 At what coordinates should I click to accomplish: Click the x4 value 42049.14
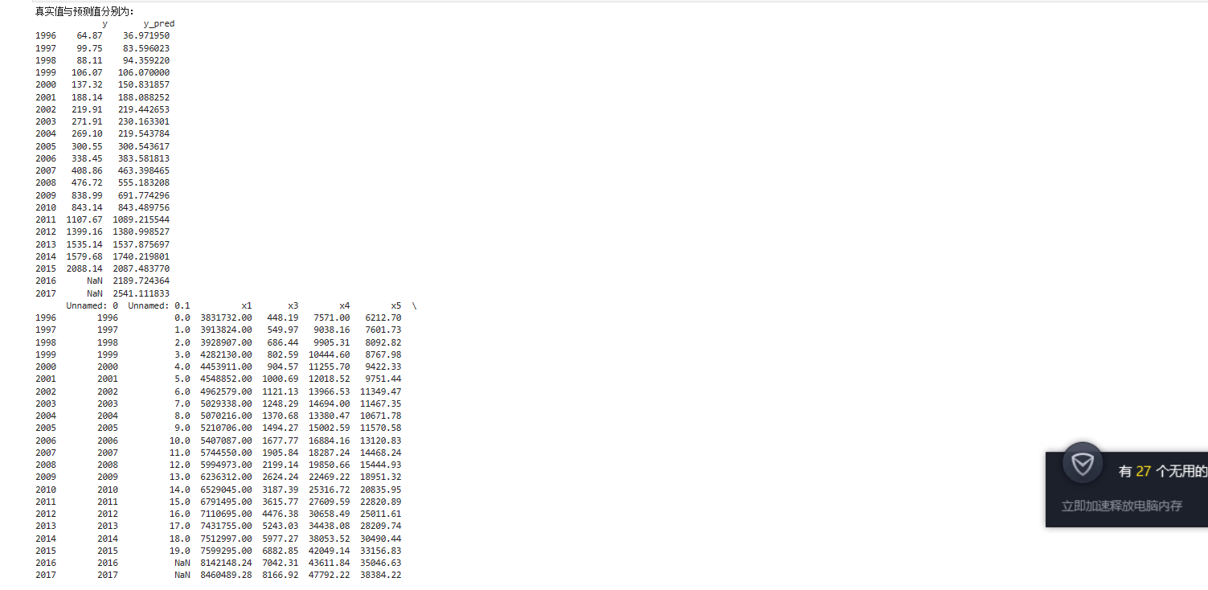click(330, 551)
